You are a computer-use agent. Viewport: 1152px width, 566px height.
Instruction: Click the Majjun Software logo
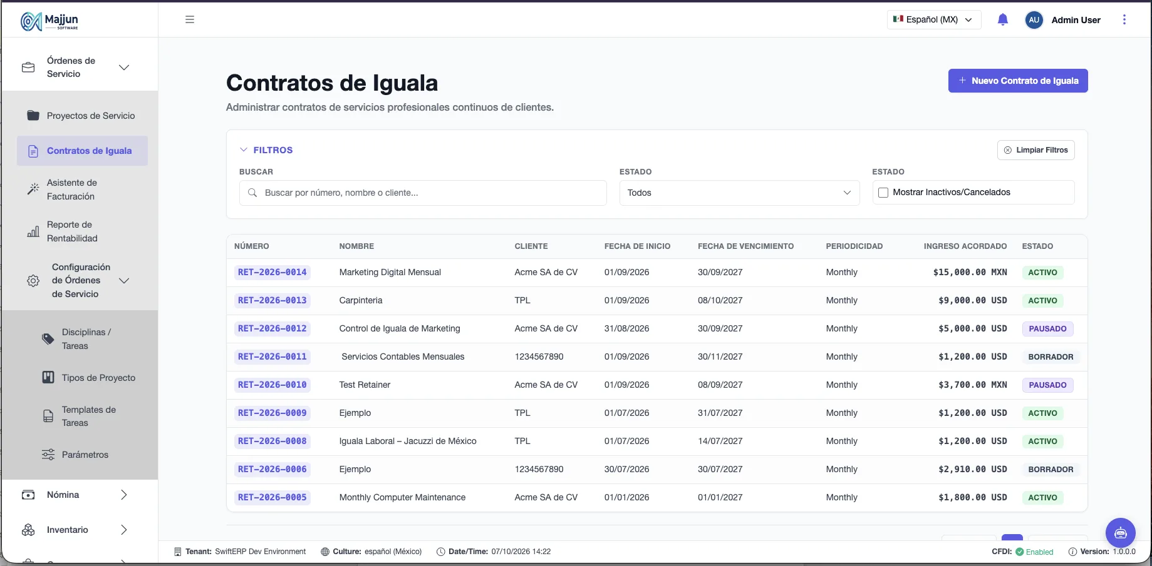click(x=49, y=21)
